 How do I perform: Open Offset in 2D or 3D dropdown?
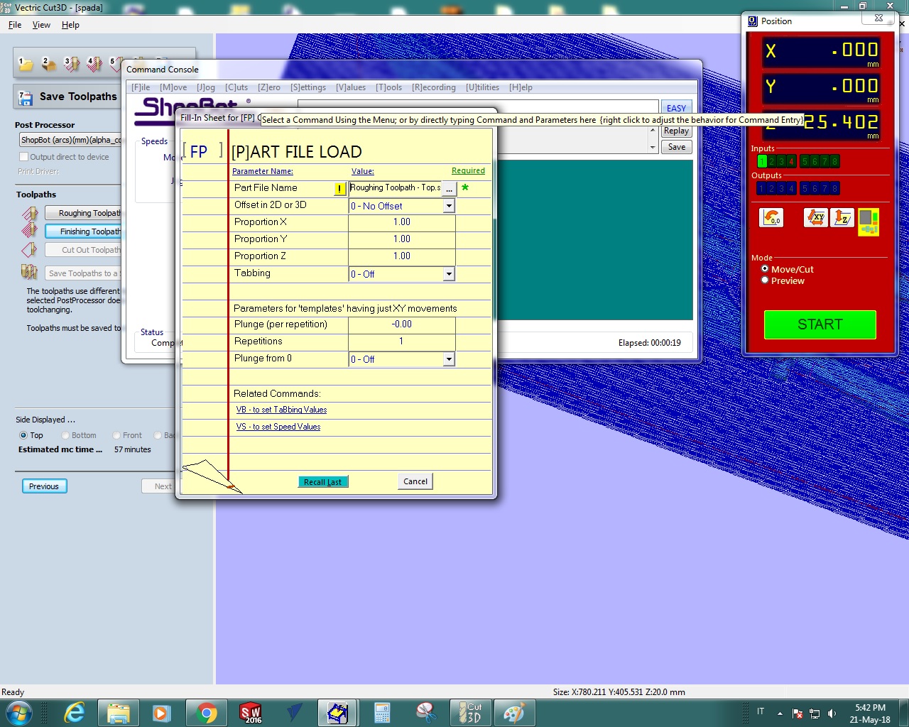tap(449, 206)
